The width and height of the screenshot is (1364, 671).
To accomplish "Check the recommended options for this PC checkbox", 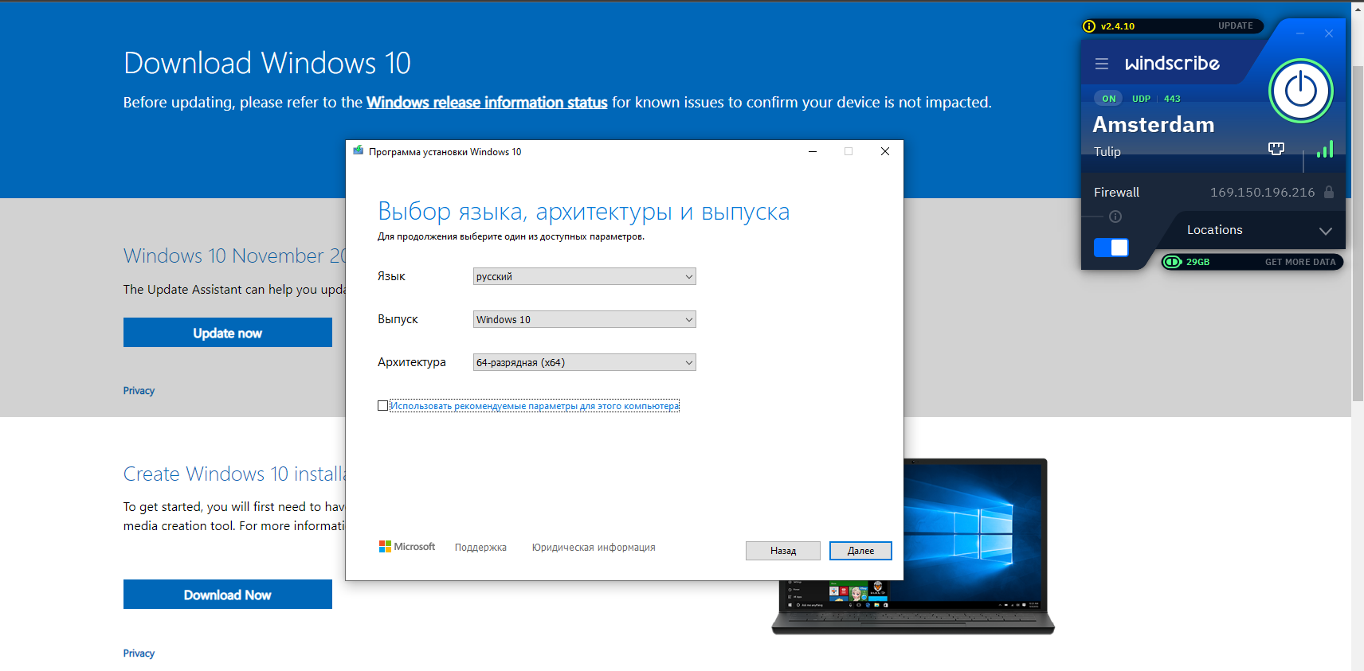I will tap(382, 406).
